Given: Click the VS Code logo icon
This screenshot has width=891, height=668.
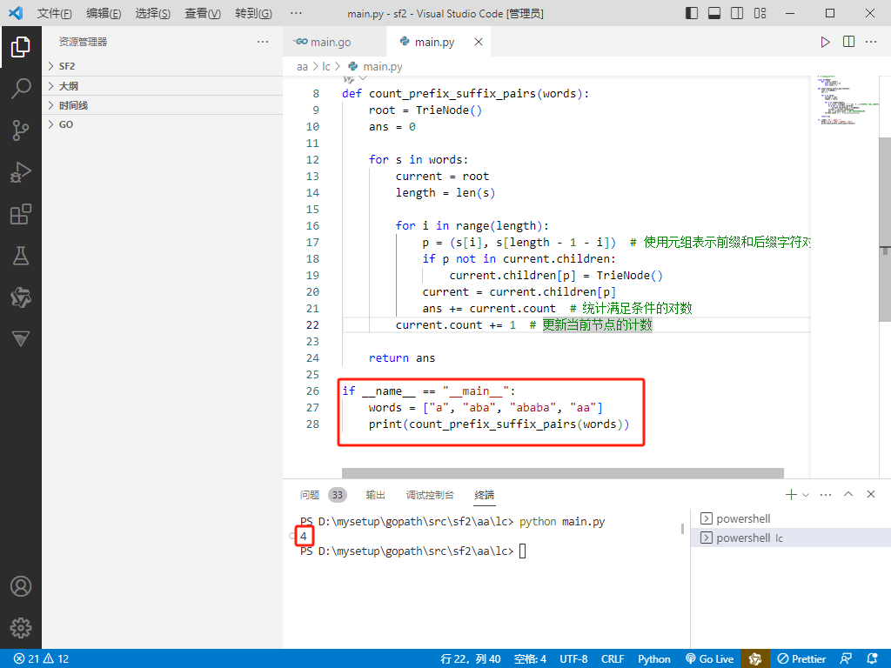Looking at the screenshot, I should [16, 13].
